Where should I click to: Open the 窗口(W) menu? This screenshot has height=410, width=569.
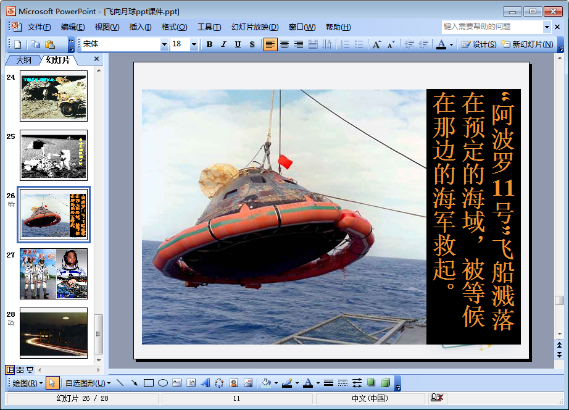point(302,27)
